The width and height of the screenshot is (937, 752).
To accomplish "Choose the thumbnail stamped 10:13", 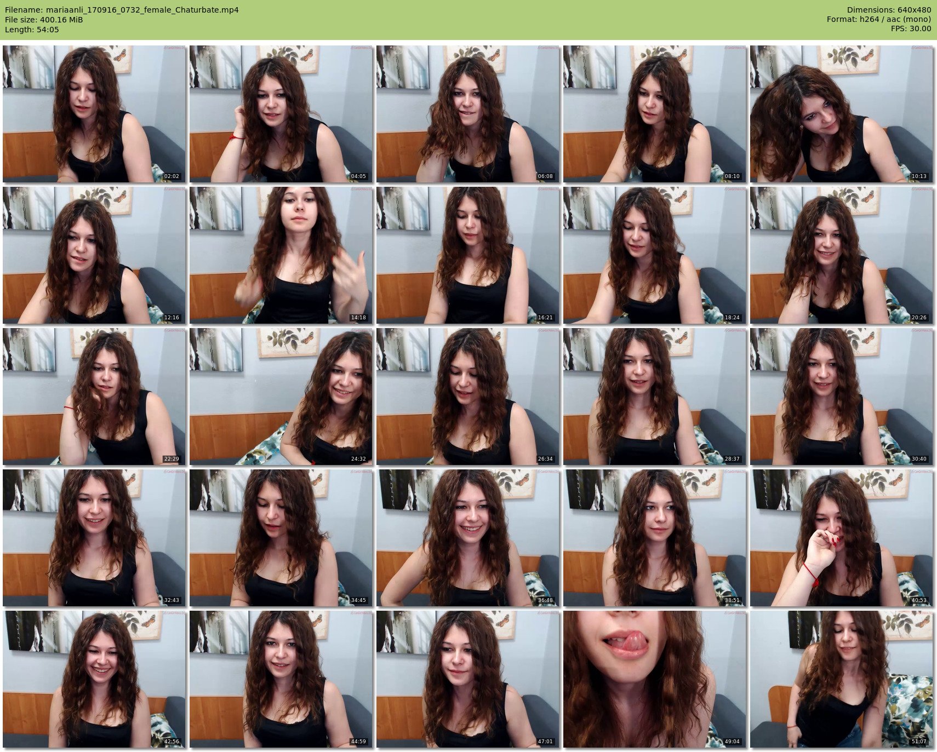I will point(842,114).
